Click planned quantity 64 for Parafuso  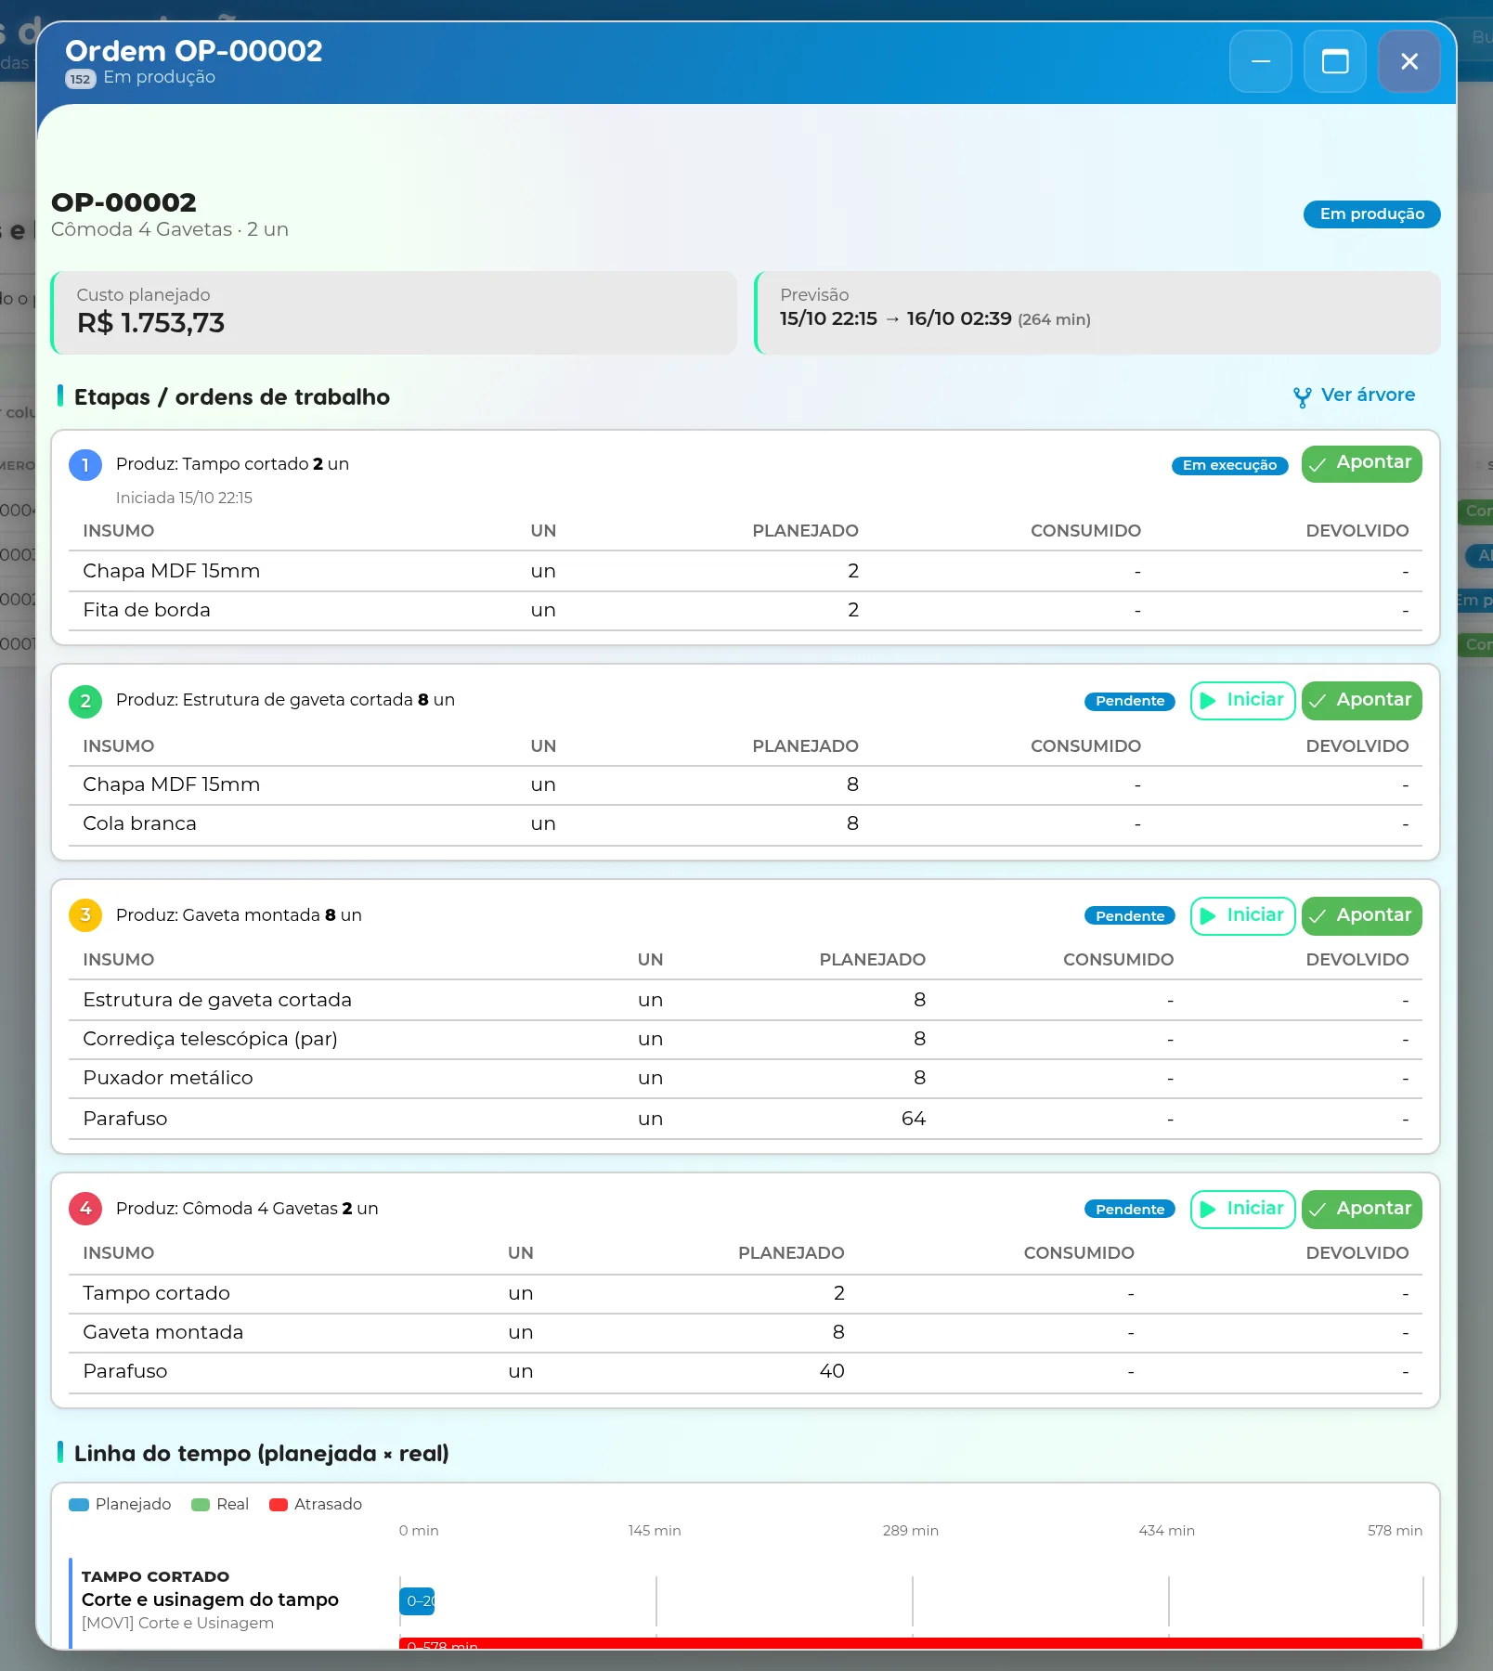(x=913, y=1120)
